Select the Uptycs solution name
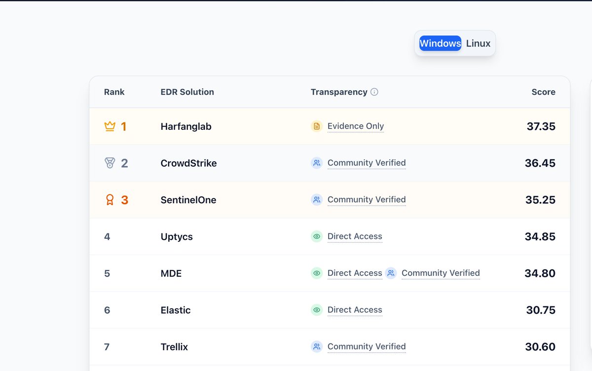Screen dimensions: 592x371 177,237
